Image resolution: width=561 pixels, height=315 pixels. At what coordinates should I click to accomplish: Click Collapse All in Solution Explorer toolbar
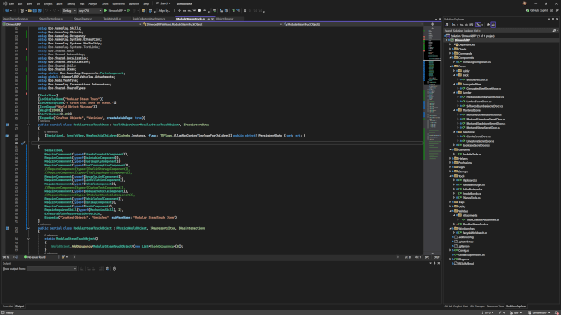466,25
